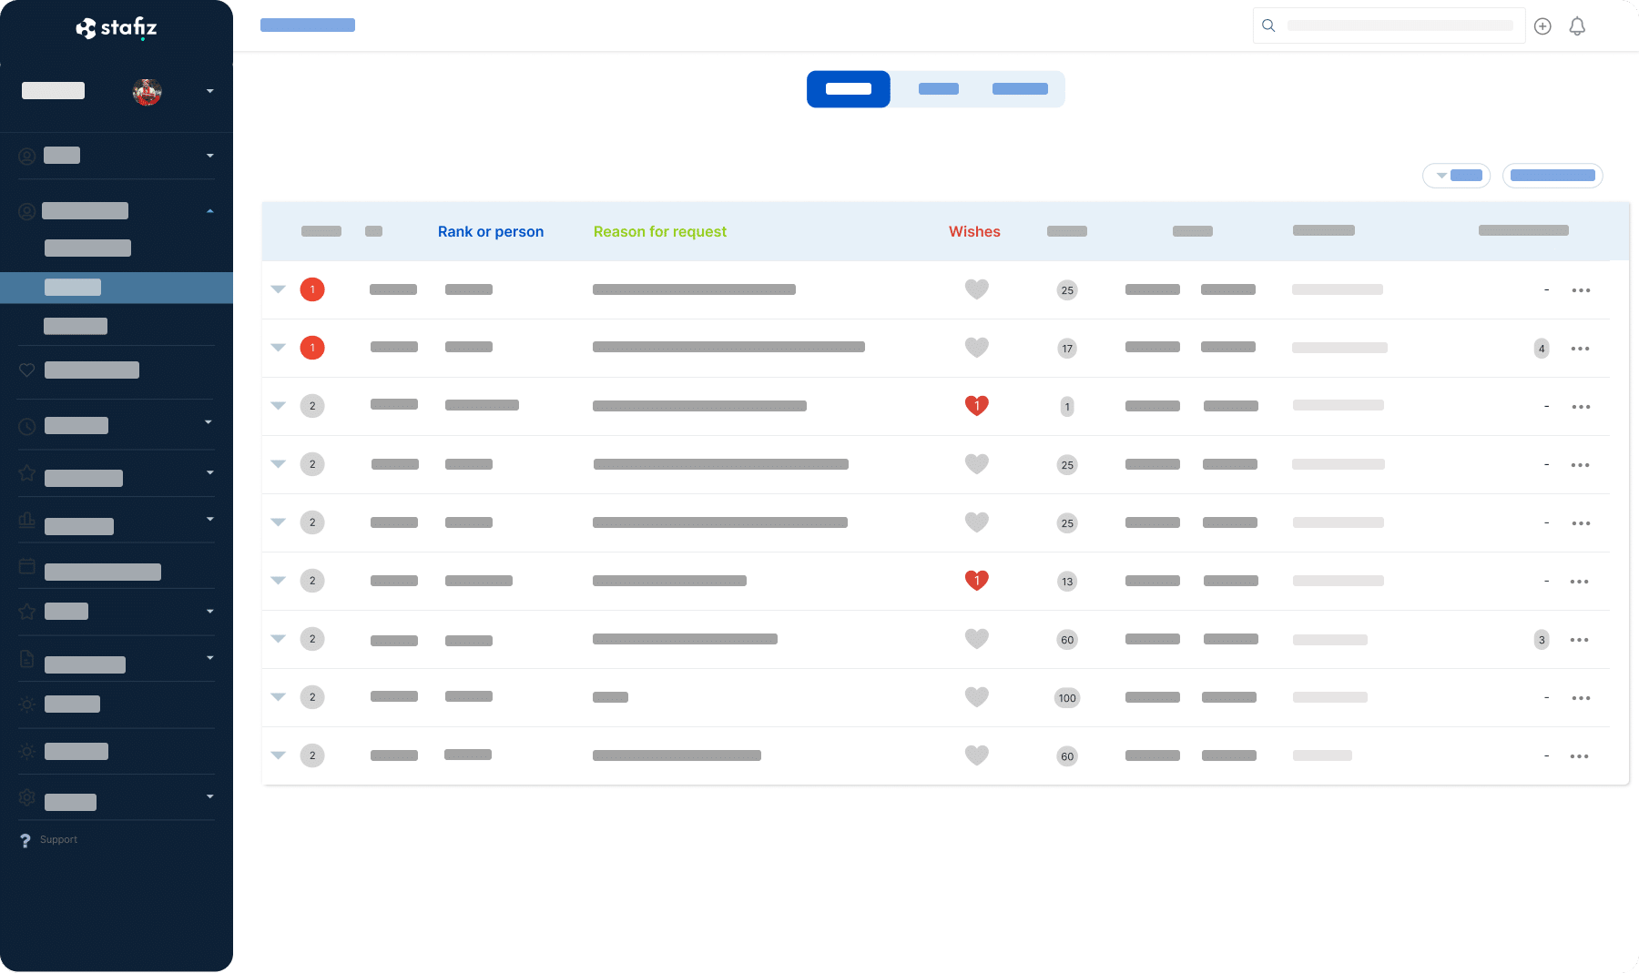Unmark the filled red heart on the sixth row
This screenshot has width=1639, height=973.
point(976,580)
